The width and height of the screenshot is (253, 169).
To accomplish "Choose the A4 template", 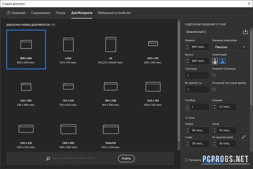I will pos(110,50).
